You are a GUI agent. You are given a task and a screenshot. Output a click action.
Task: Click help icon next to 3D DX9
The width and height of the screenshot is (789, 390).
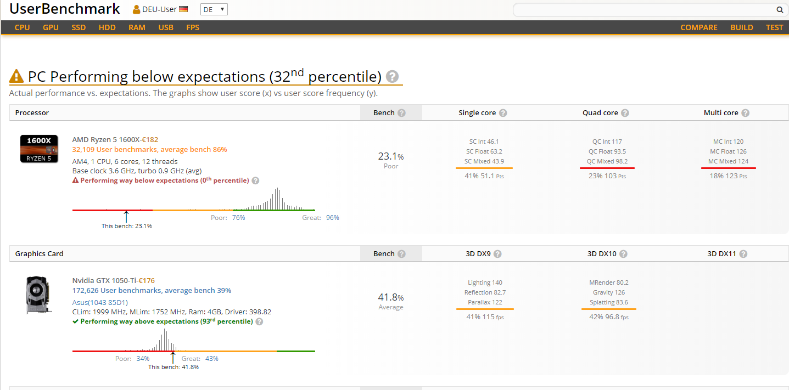click(x=497, y=254)
